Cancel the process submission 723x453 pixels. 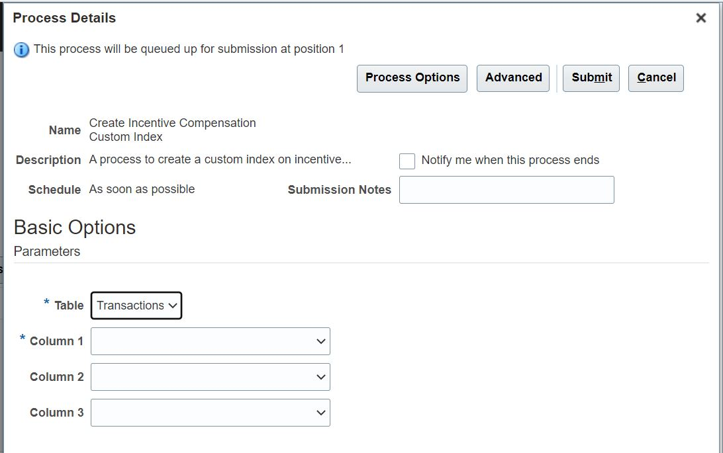656,78
